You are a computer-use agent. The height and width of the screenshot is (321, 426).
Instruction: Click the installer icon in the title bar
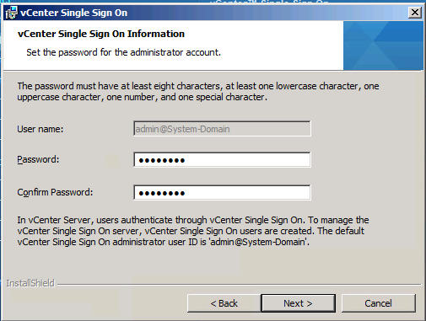tap(11, 13)
